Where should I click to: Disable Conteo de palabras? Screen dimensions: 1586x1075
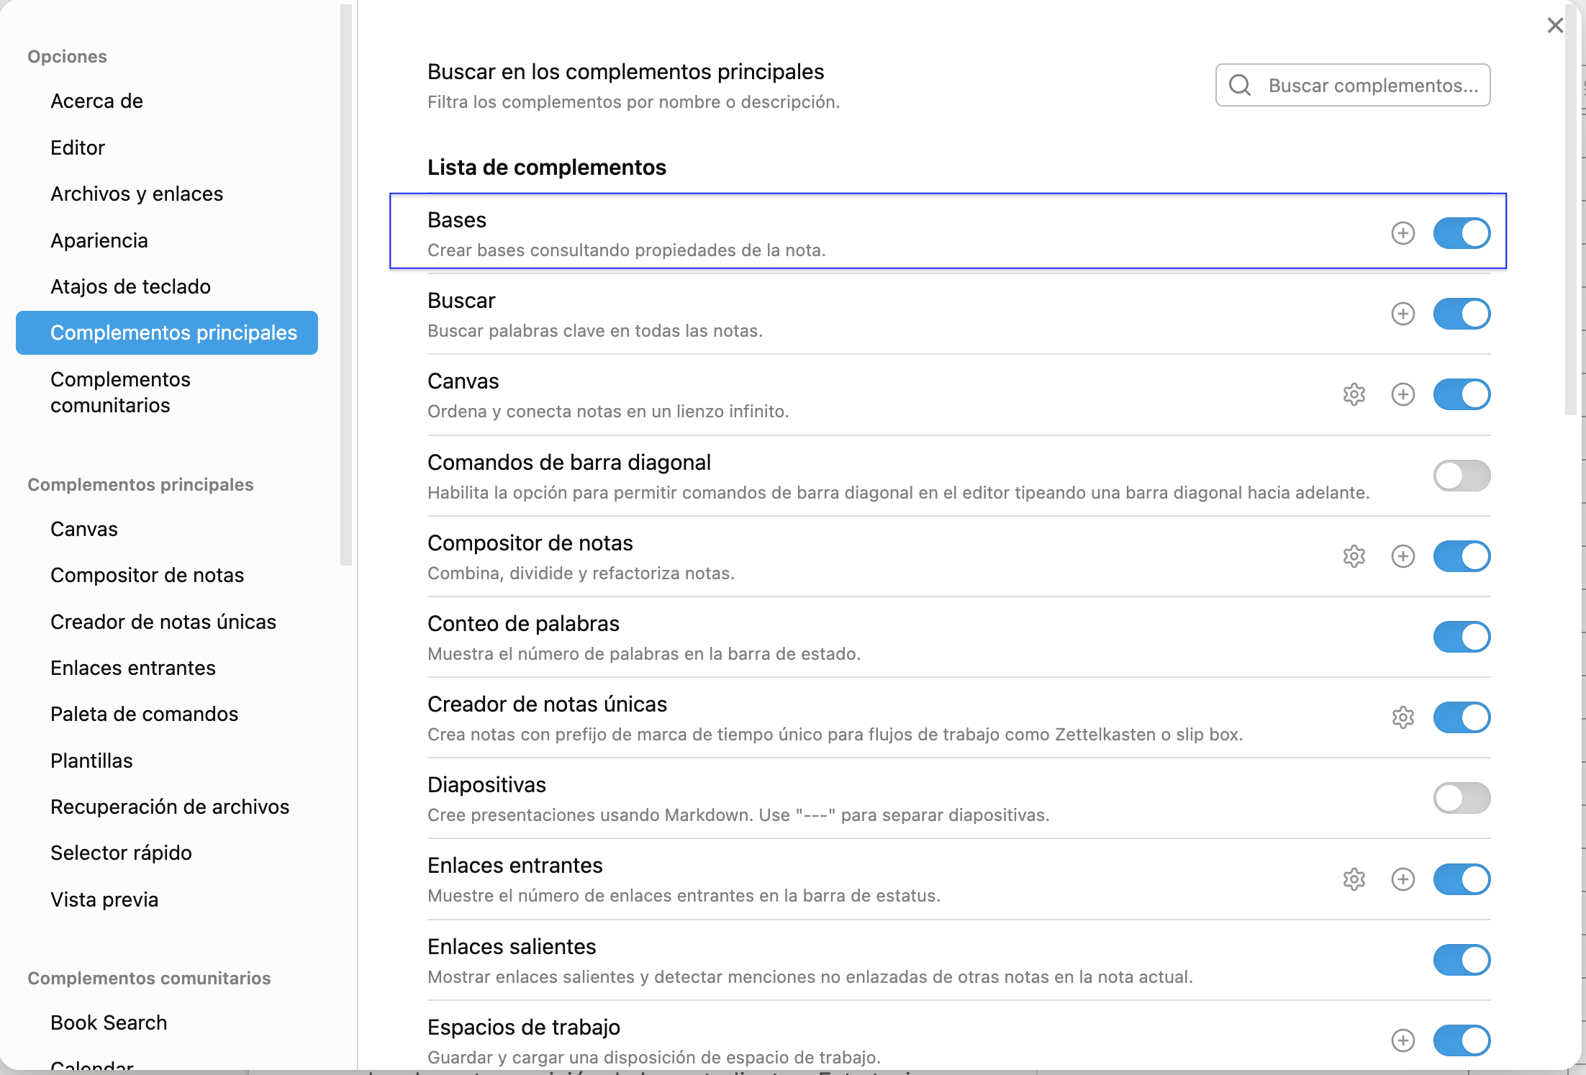point(1461,636)
